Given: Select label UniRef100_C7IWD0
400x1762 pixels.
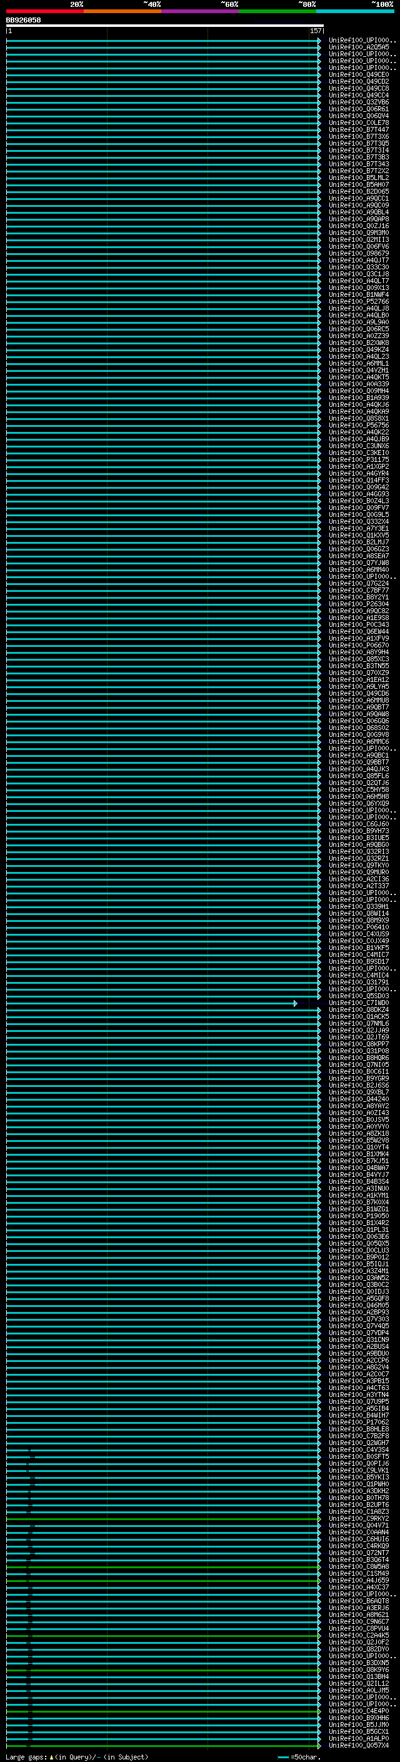Looking at the screenshot, I should [358, 1003].
